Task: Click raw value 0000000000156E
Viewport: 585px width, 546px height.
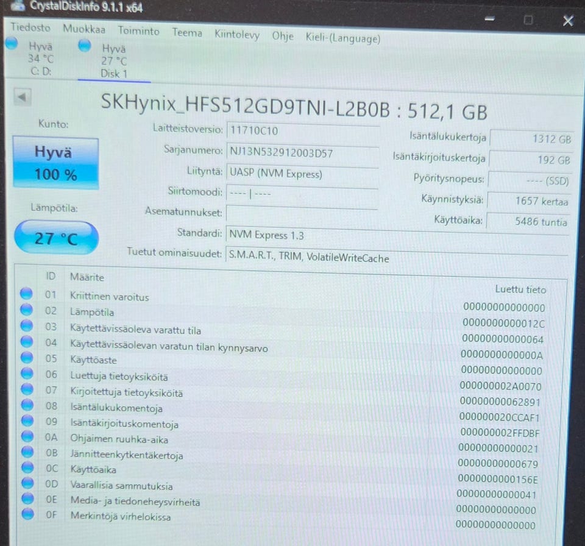Action: click(x=498, y=478)
